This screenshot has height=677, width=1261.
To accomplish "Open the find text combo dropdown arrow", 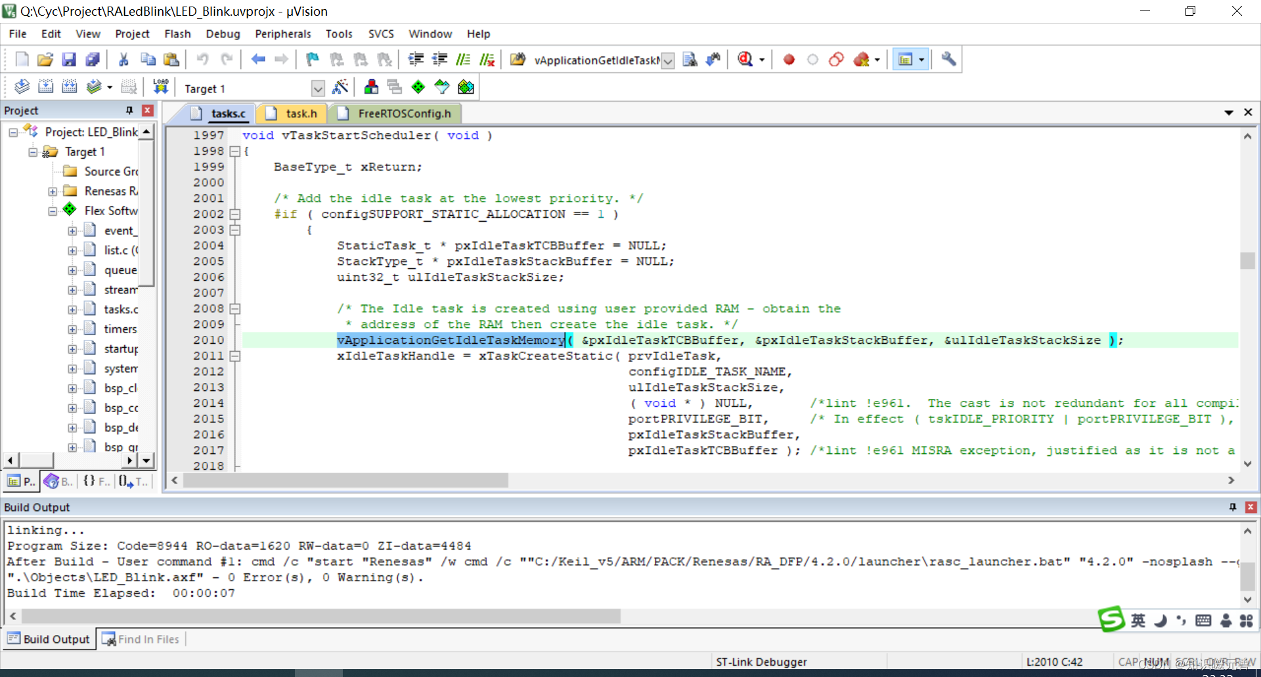I will (668, 61).
